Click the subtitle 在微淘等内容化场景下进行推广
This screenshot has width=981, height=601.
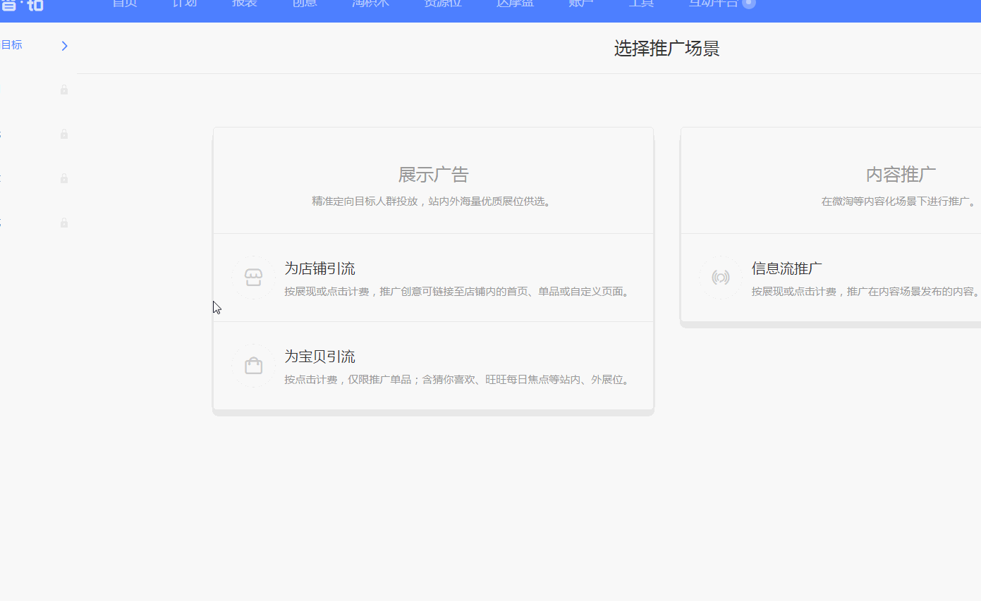click(x=901, y=202)
